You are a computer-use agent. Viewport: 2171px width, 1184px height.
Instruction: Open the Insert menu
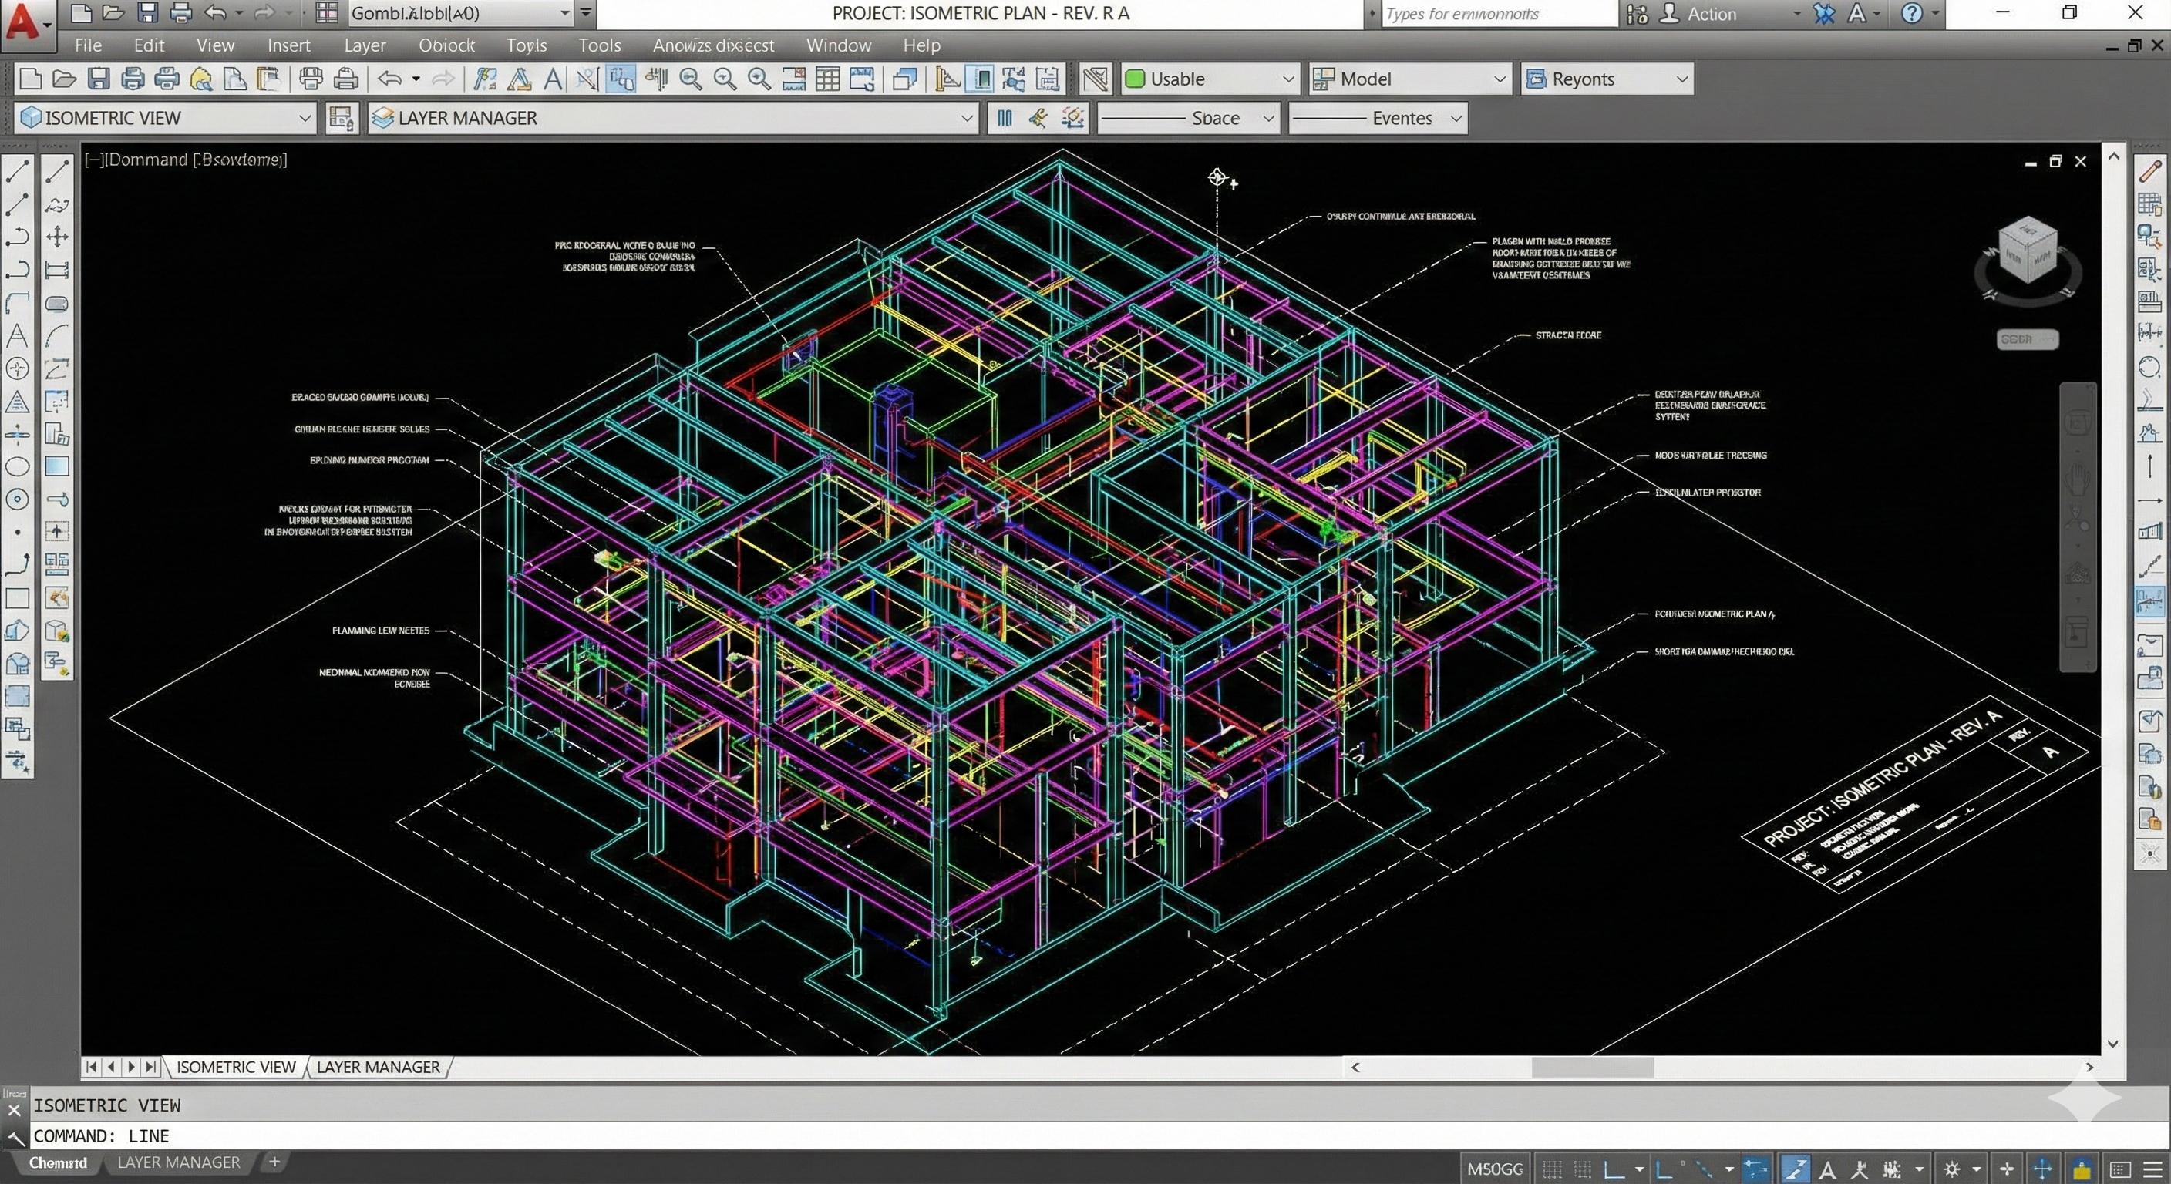click(x=289, y=45)
